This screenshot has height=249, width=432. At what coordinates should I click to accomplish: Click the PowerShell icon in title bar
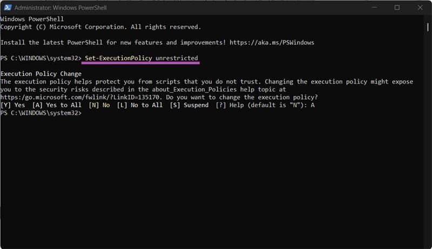(6, 8)
